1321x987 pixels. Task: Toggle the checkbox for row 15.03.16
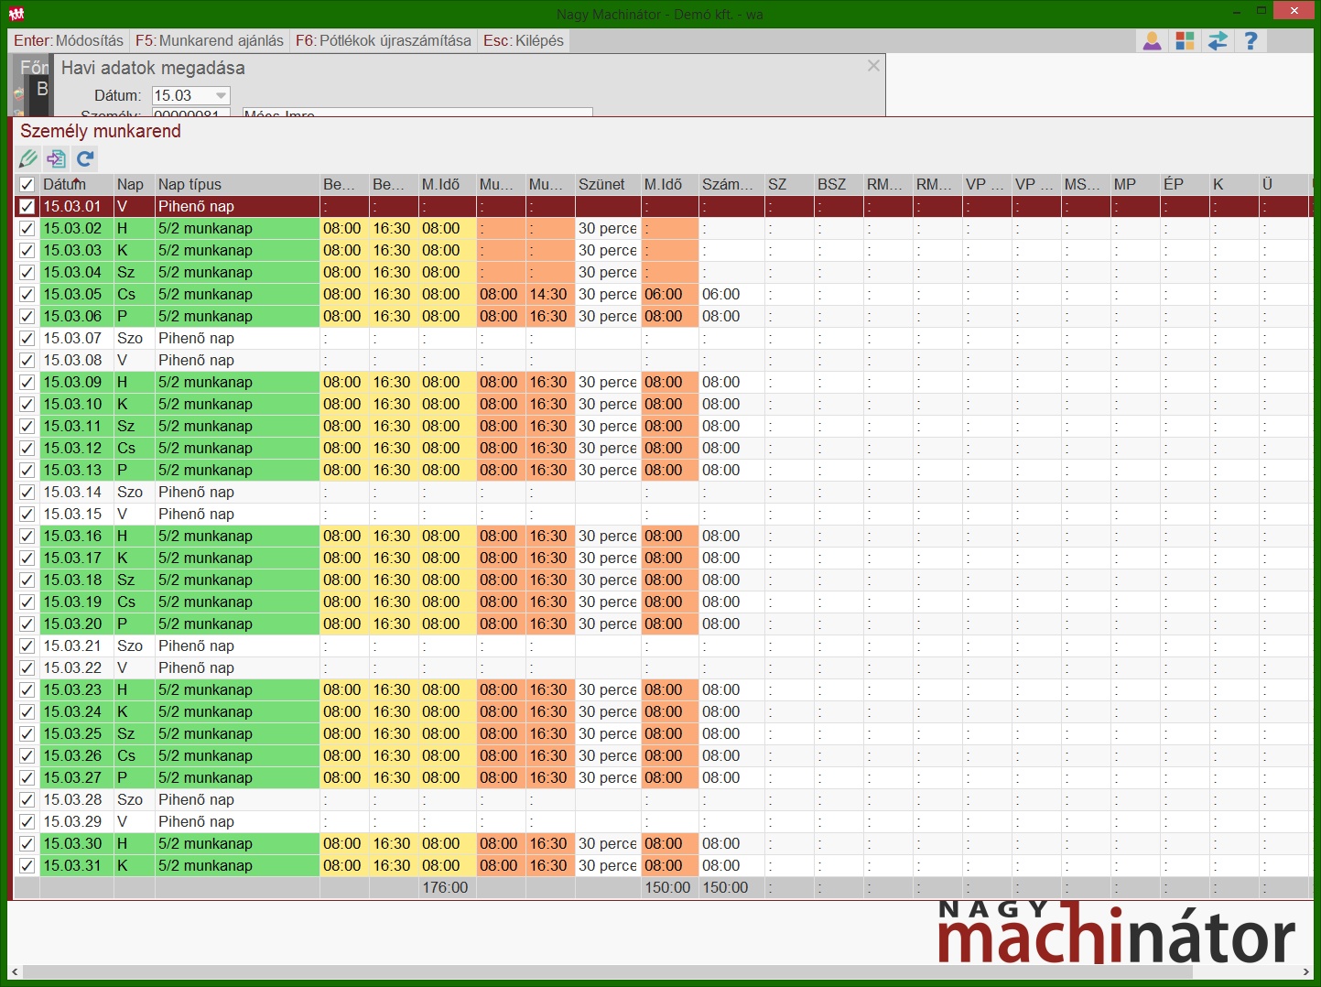coord(27,536)
